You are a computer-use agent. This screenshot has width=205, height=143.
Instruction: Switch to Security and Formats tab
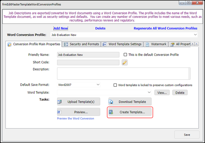click(81, 44)
